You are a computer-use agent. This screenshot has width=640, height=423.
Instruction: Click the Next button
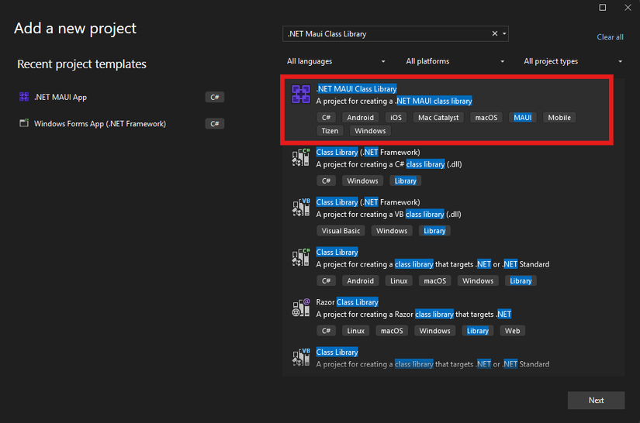tap(596, 401)
